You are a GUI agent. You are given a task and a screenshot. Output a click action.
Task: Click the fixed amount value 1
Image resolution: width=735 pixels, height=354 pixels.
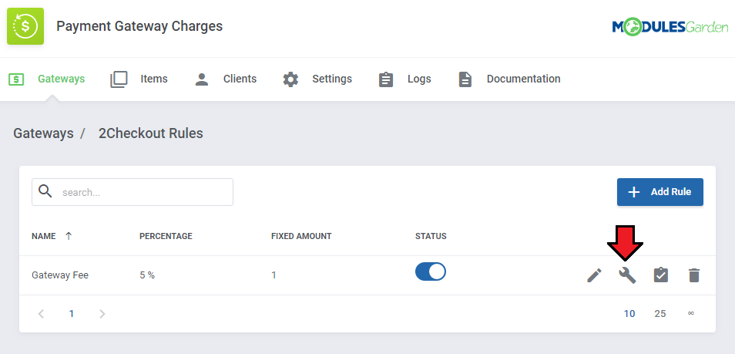coord(274,275)
